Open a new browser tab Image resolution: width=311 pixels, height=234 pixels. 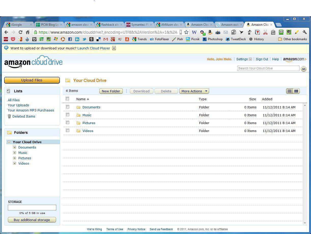pos(279,25)
